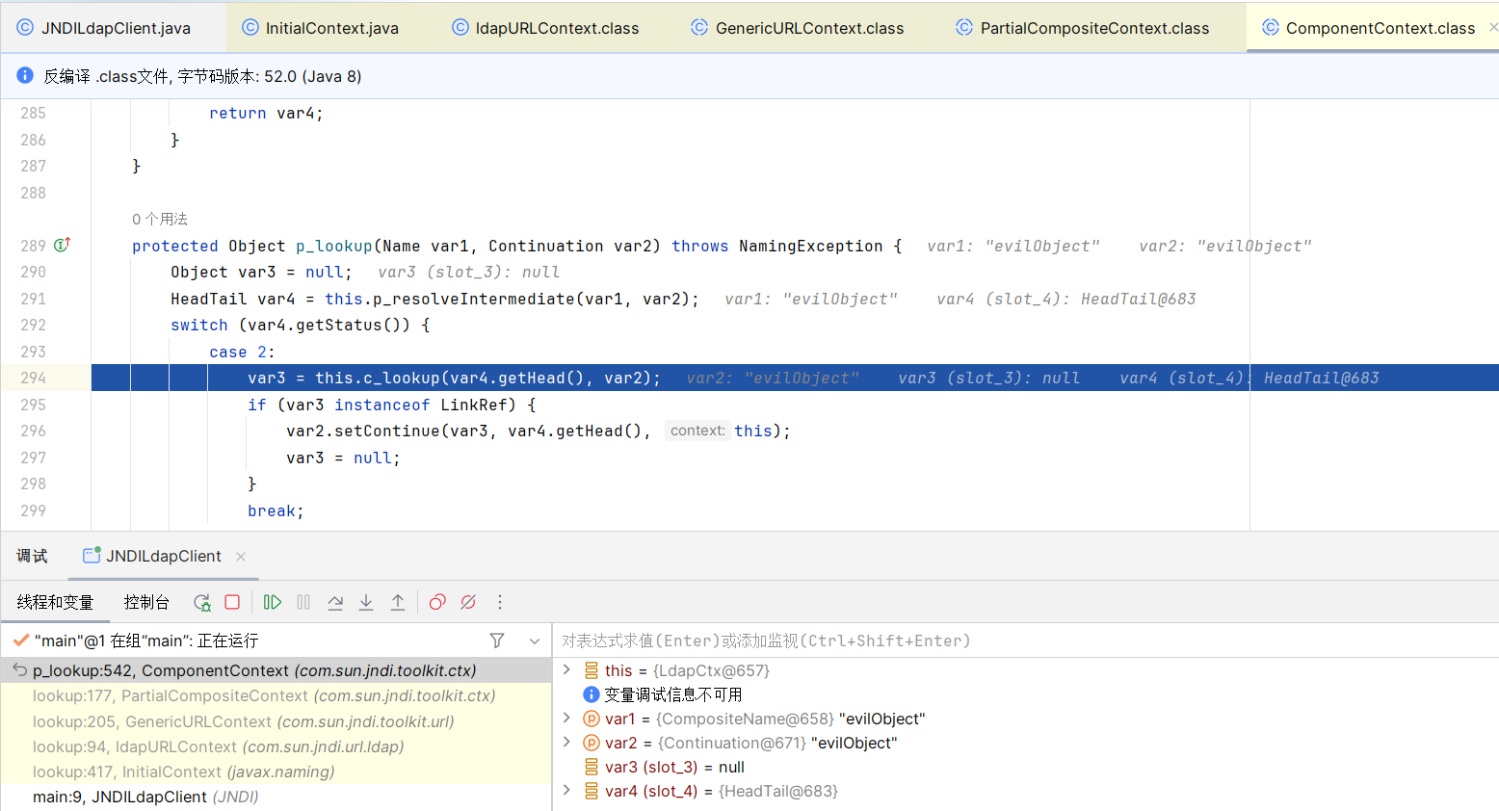Click line number 291 in gutter
Screen dimensions: 1499x811
(x=33, y=299)
